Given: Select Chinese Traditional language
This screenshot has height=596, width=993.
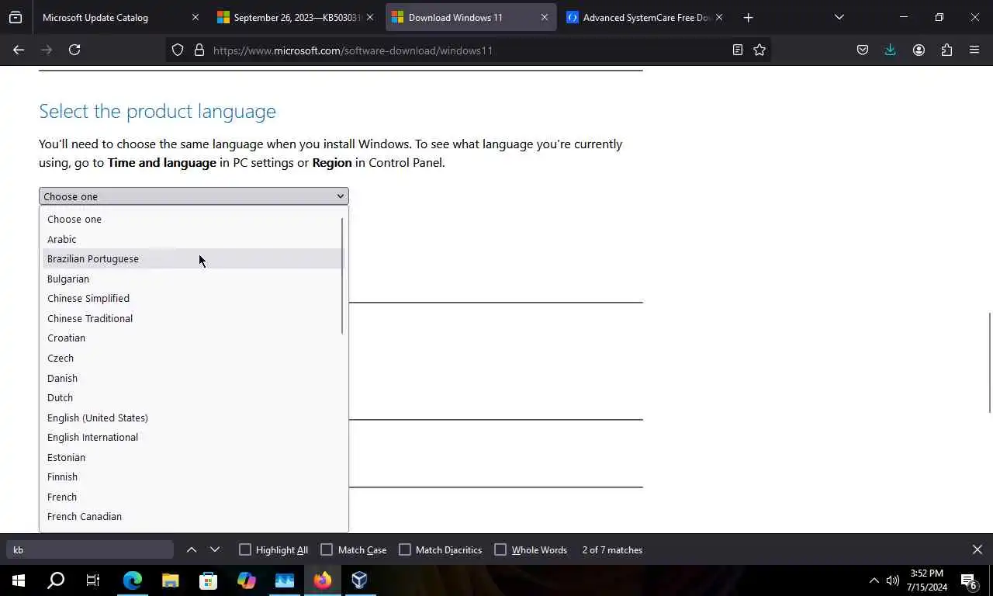Looking at the screenshot, I should point(192,318).
